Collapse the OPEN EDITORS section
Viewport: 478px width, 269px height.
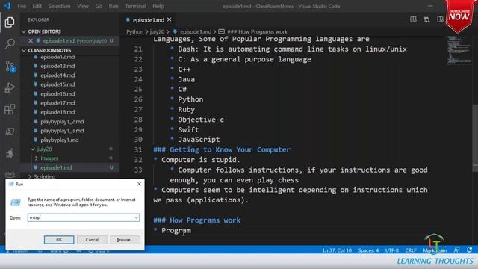click(x=24, y=31)
